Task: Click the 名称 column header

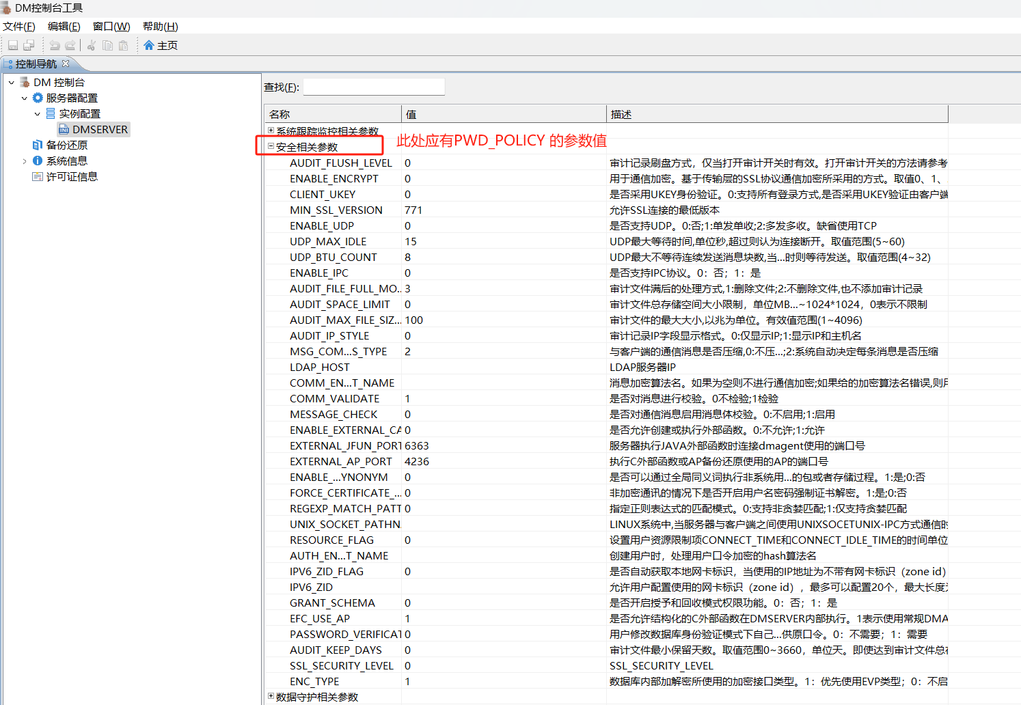Action: pos(332,114)
